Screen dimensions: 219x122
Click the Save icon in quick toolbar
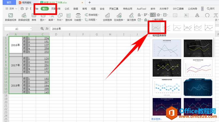pos(22,9)
